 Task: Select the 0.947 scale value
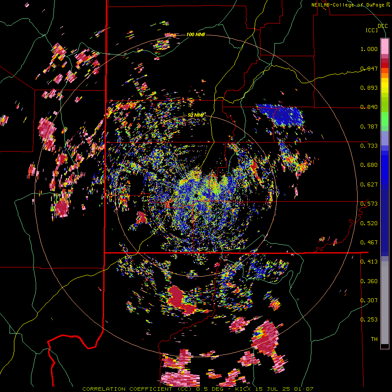point(369,68)
